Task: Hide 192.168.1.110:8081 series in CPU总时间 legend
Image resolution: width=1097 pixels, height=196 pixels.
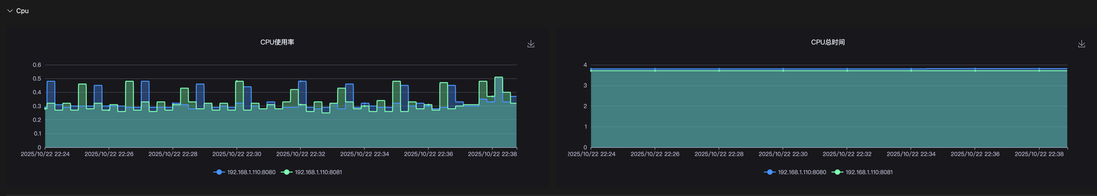Action: pyautogui.click(x=863, y=172)
